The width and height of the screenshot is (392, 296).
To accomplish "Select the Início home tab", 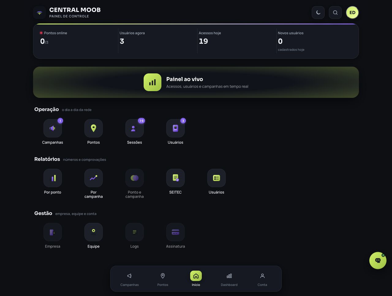I will pyautogui.click(x=196, y=279).
